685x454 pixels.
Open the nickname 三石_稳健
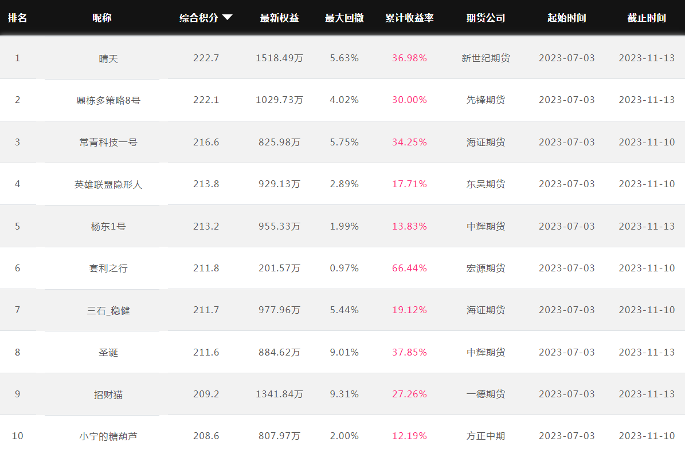pyautogui.click(x=108, y=310)
